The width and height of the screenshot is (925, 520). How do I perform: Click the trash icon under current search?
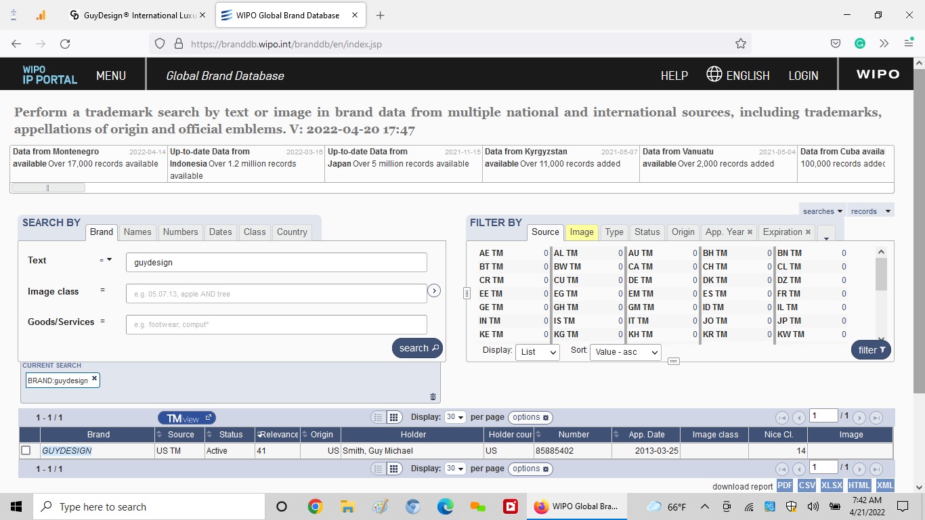(433, 397)
